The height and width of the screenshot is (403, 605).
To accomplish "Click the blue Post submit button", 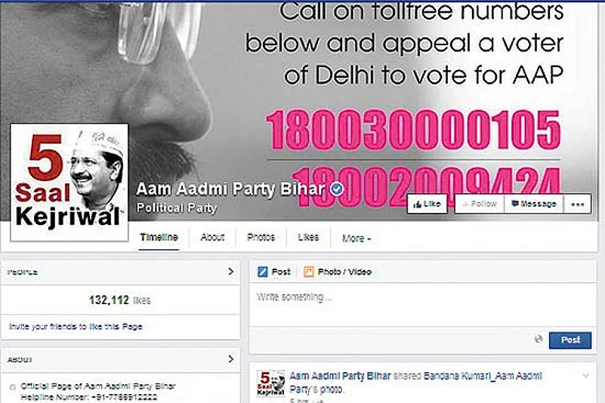I will pos(570,340).
